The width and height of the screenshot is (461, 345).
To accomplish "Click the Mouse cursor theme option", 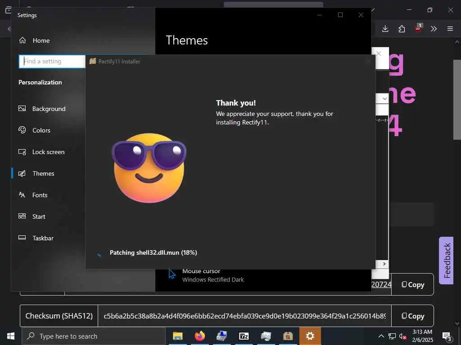I will pos(213,275).
